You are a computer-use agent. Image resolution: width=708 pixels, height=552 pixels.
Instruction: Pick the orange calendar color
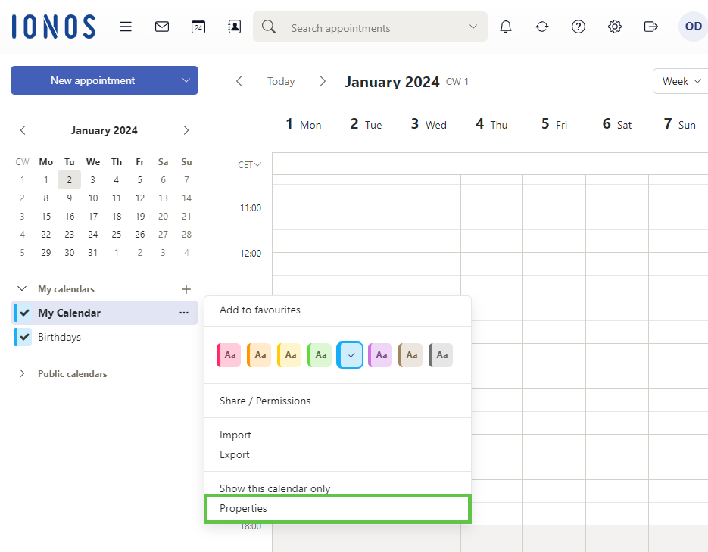click(259, 355)
